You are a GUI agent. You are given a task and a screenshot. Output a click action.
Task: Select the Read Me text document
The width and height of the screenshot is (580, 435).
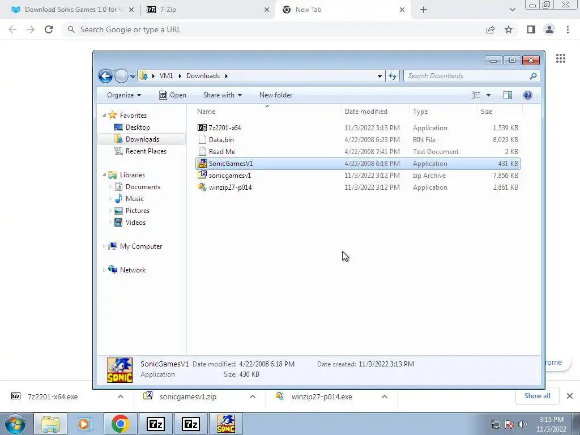[358, 152]
